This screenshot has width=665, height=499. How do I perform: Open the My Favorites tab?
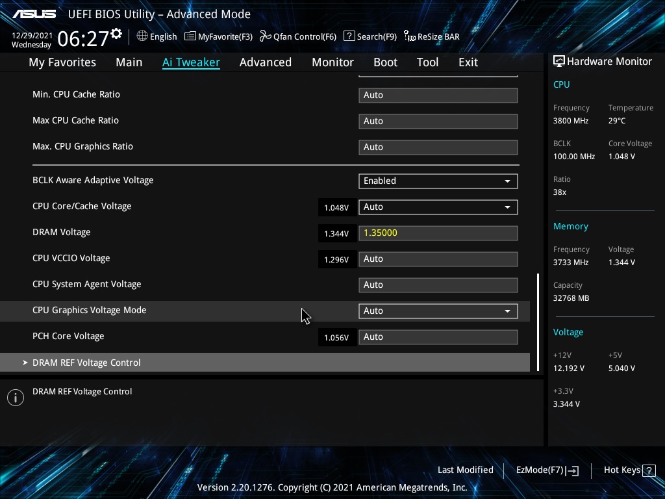pos(62,62)
